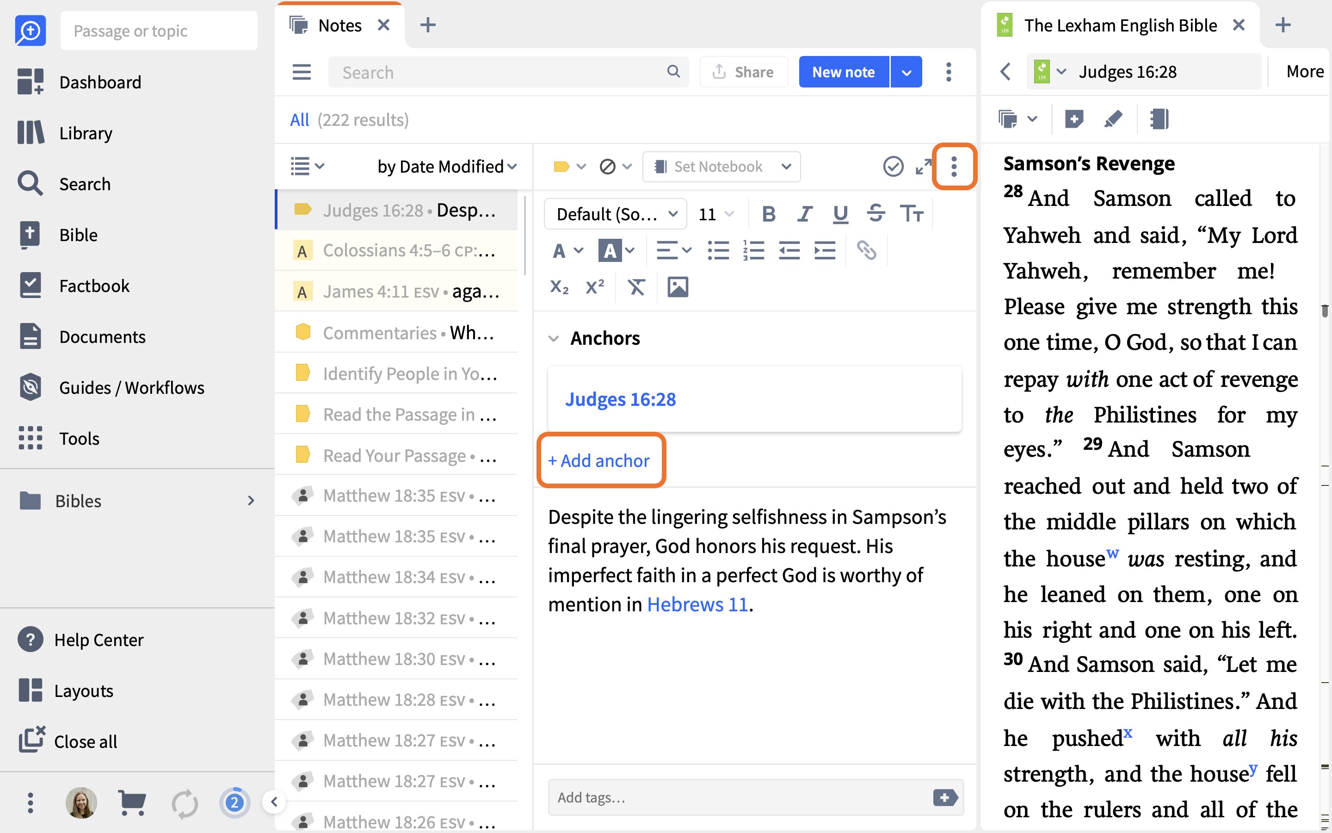The height and width of the screenshot is (833, 1332).
Task: Open the list view style dropdown
Action: pos(307,167)
